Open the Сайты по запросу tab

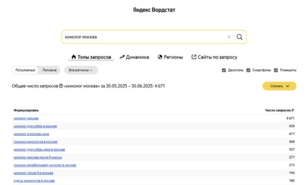(x=214, y=57)
